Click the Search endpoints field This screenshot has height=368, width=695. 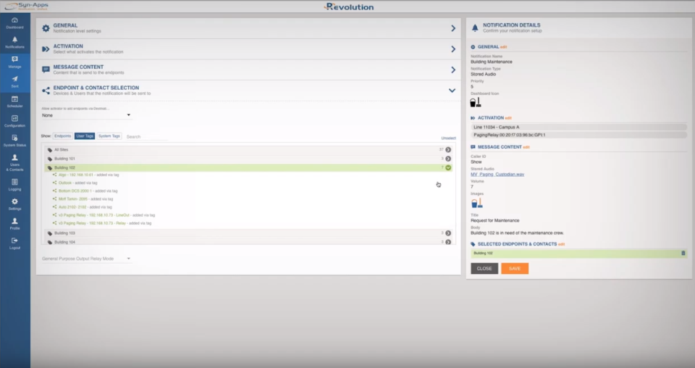tap(146, 137)
